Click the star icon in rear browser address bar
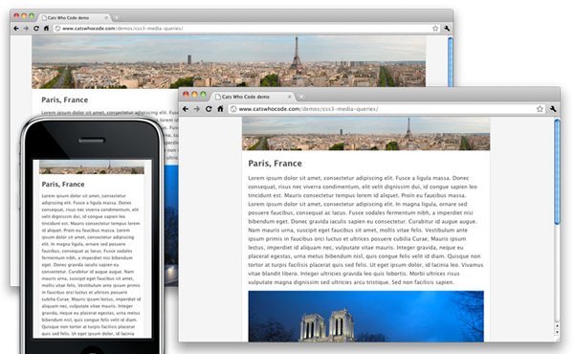 pyautogui.click(x=435, y=28)
